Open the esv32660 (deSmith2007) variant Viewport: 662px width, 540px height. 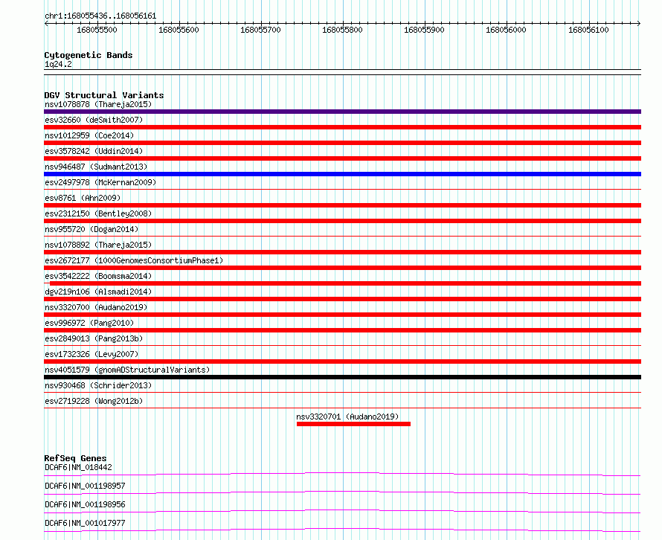point(94,120)
